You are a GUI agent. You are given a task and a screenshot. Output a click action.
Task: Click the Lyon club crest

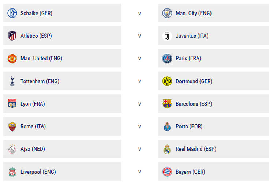click(12, 104)
